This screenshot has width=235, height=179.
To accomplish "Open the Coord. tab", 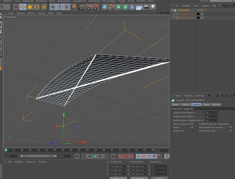I will point(186,104).
